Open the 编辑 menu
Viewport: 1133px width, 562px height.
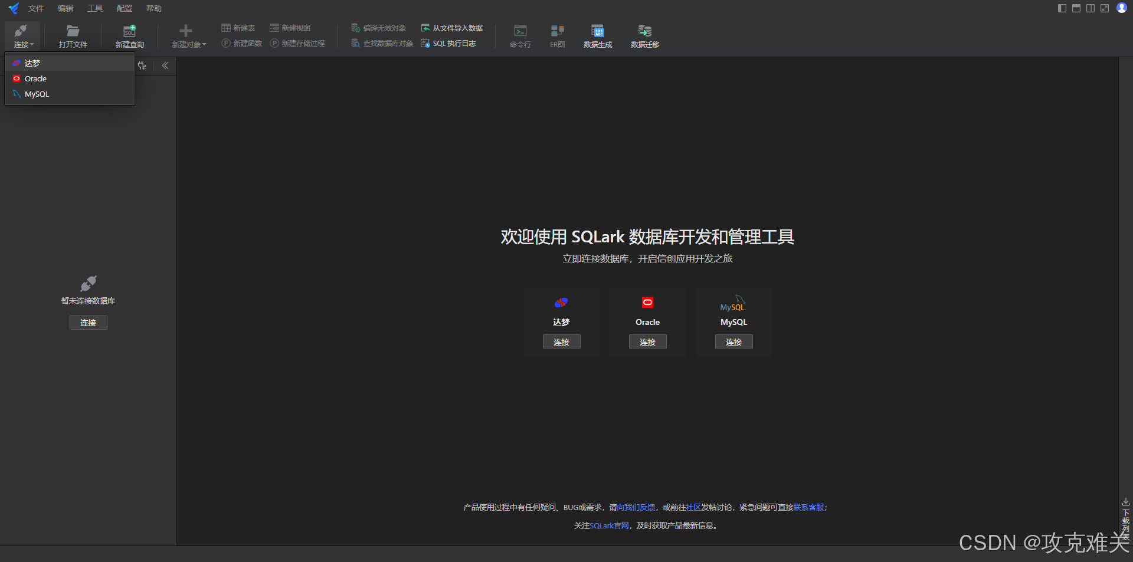click(66, 8)
